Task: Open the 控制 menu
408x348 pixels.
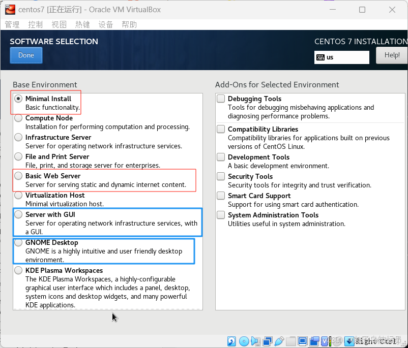Action: point(36,25)
